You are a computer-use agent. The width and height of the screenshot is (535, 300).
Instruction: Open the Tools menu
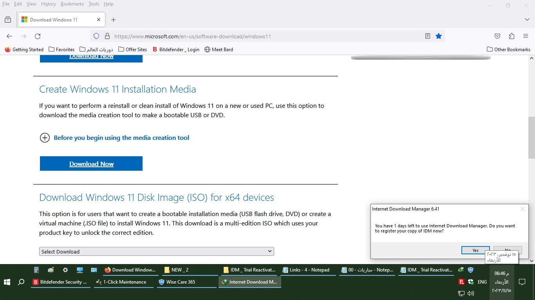coord(94,4)
